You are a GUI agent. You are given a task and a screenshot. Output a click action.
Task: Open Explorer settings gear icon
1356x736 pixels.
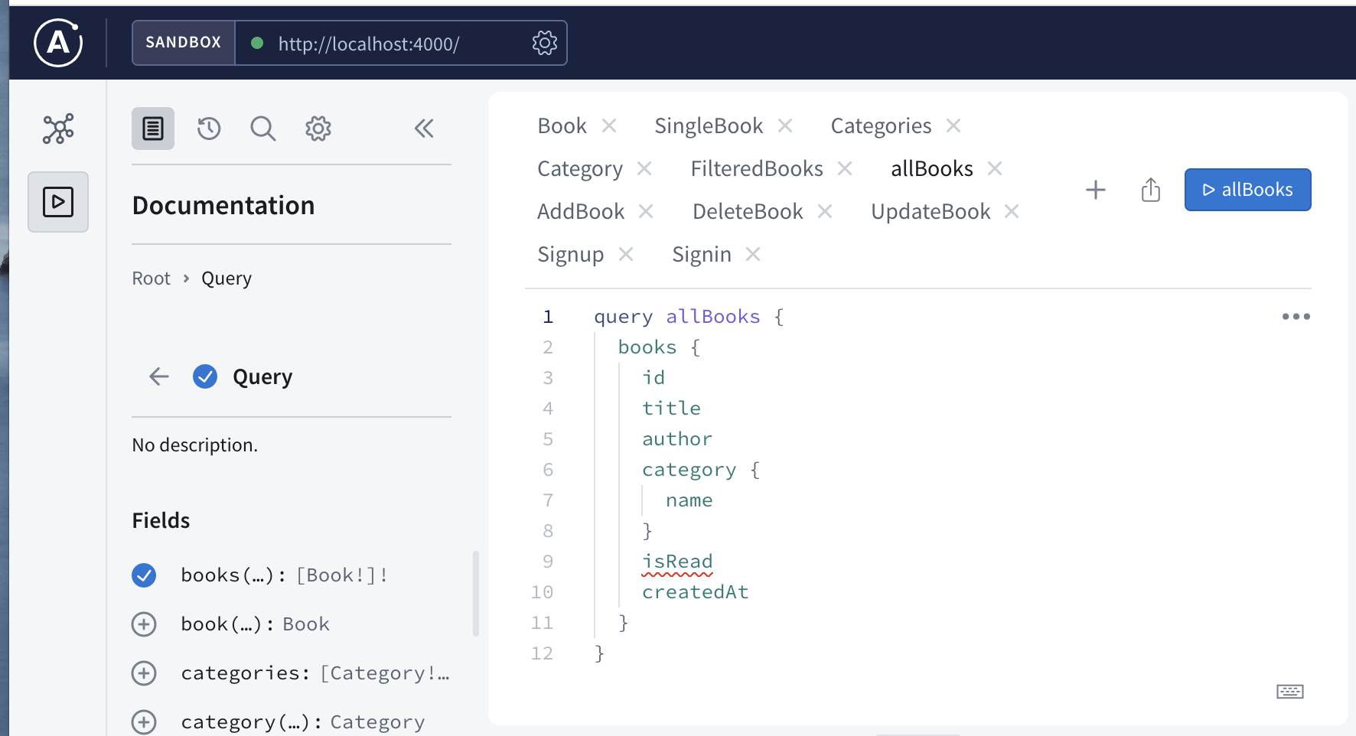(318, 129)
